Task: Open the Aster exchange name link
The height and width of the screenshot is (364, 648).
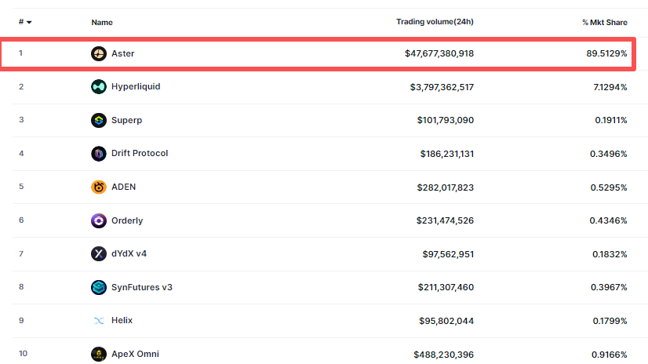Action: click(x=123, y=53)
